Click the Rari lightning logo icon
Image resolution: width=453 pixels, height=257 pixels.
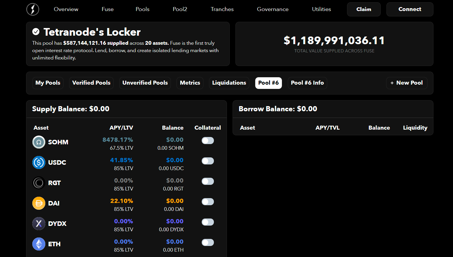coord(33,9)
